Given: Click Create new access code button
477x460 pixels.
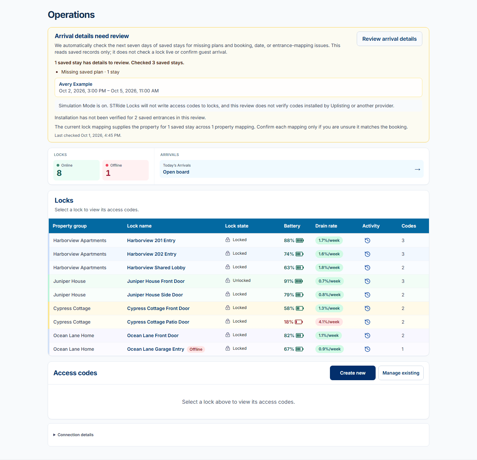Looking at the screenshot, I should 352,373.
